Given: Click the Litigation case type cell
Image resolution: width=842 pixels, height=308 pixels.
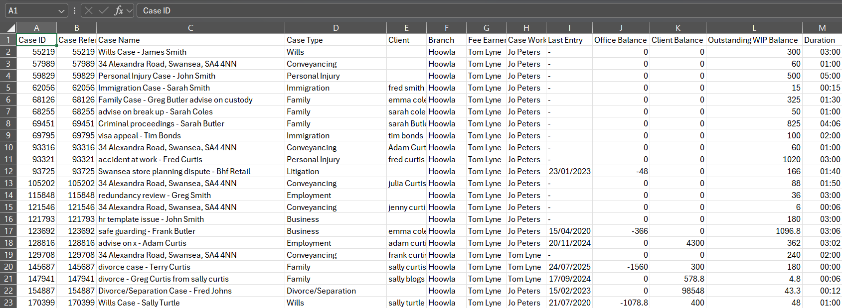Looking at the screenshot, I should click(336, 171).
